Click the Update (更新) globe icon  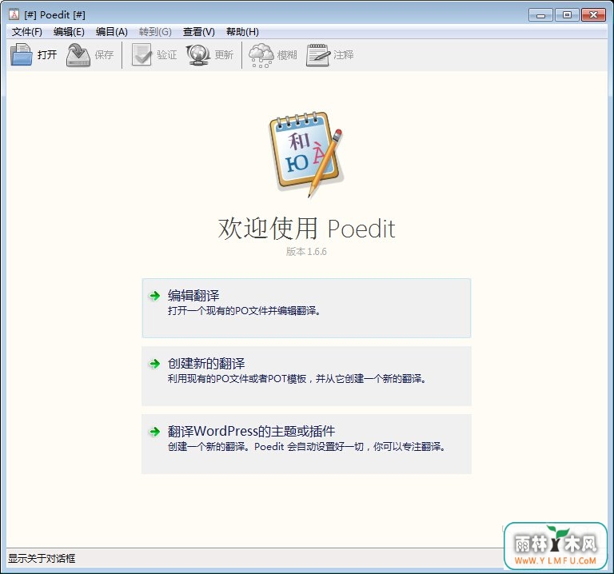click(198, 55)
